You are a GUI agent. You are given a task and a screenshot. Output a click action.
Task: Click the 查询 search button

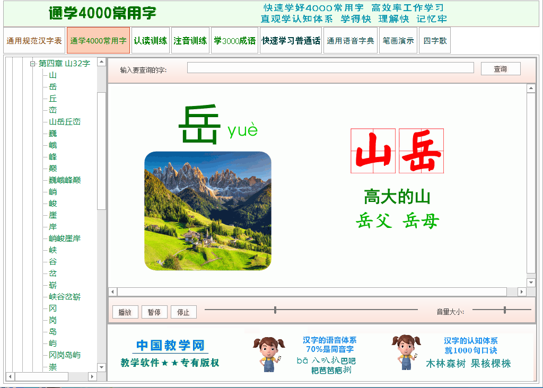(500, 69)
